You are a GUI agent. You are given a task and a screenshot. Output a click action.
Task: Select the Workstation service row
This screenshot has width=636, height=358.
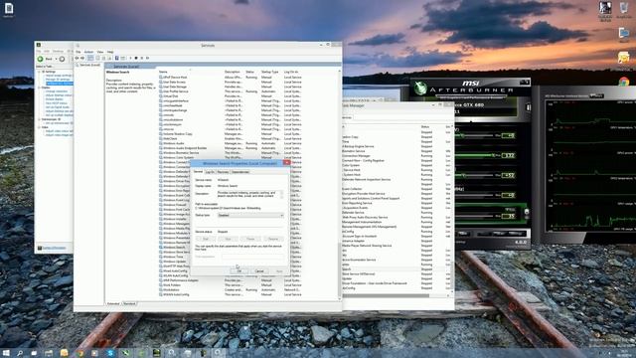click(230, 289)
